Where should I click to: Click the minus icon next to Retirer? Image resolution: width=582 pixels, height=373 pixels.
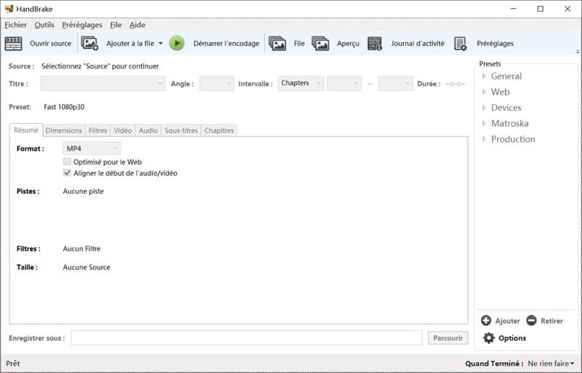click(532, 321)
